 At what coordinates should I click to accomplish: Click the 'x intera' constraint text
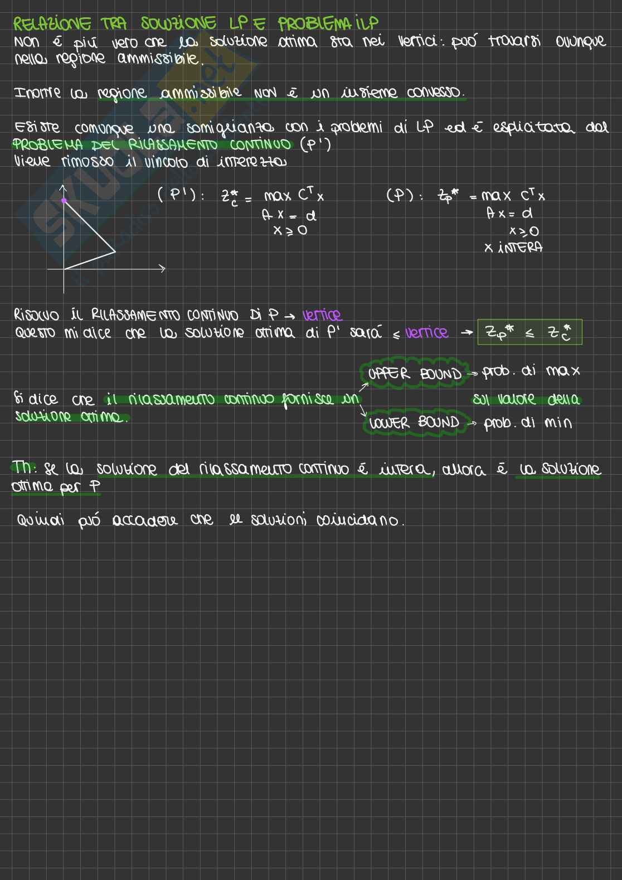513,248
